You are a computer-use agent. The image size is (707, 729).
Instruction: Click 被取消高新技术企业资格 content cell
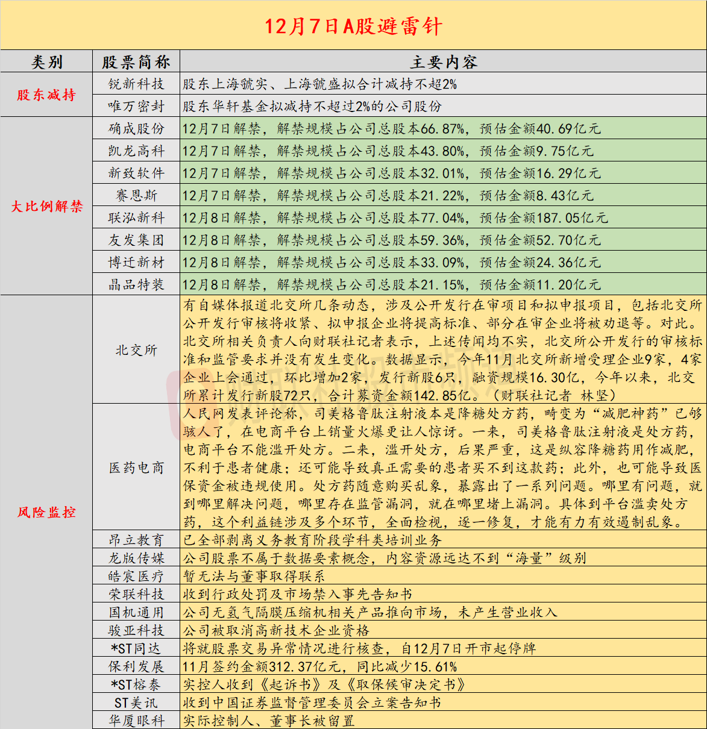click(x=443, y=630)
